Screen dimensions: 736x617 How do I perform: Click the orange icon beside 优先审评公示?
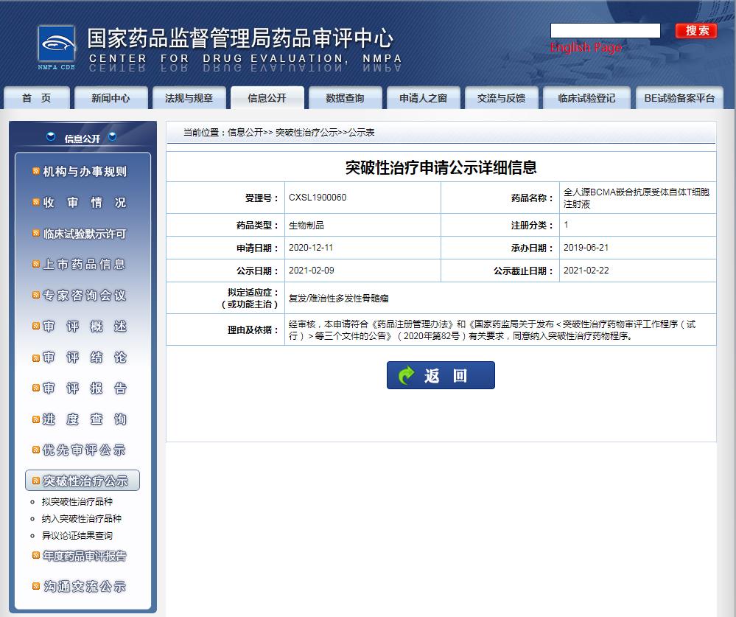(36, 450)
